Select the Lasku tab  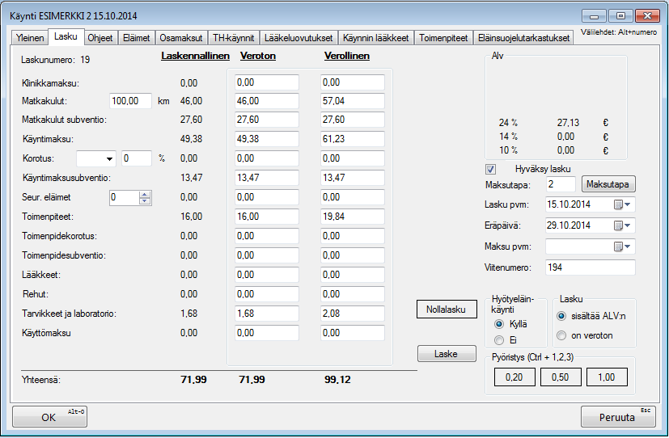[x=66, y=36]
